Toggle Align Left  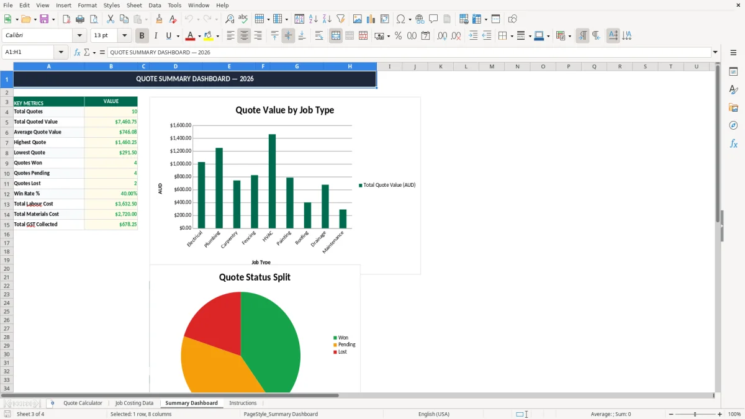coord(230,36)
